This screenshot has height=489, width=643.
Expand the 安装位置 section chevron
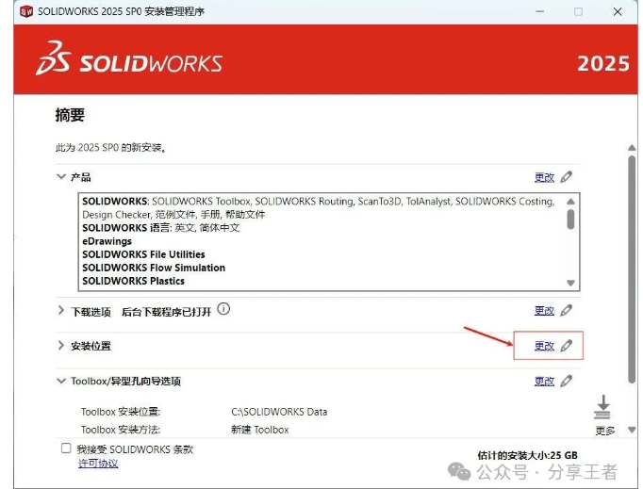coord(61,346)
